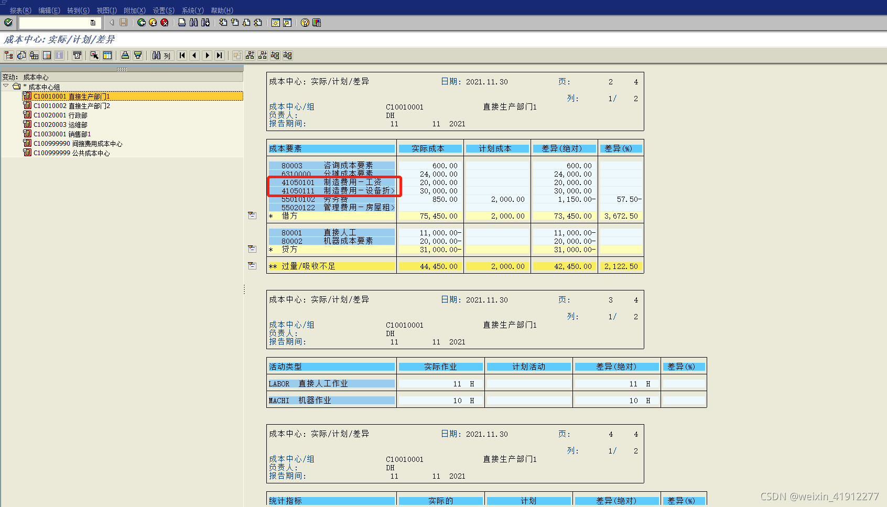Screen dimensions: 887x507
Task: Click the Last Page icon in standard toolbar
Action: 258,23
